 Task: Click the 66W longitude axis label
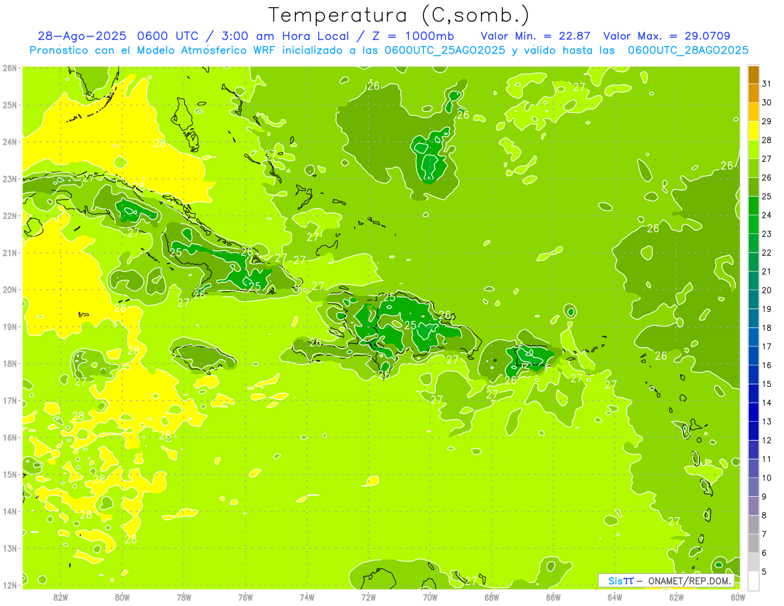coord(553,596)
